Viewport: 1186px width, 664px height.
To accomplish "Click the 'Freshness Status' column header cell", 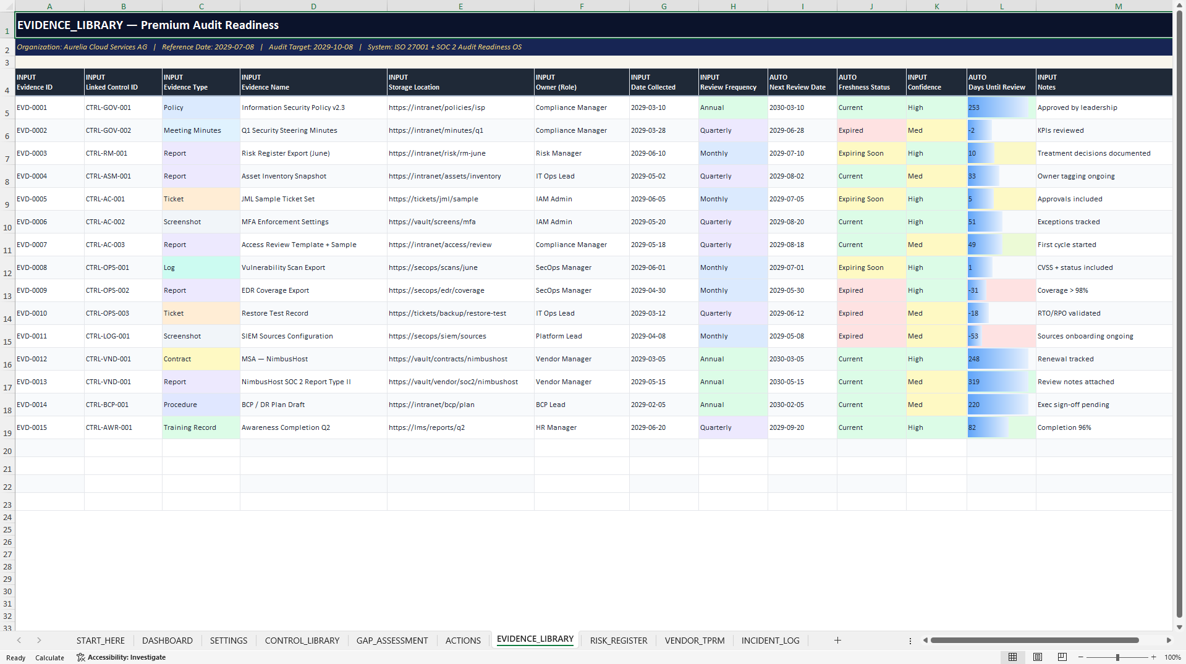I will [x=871, y=82].
